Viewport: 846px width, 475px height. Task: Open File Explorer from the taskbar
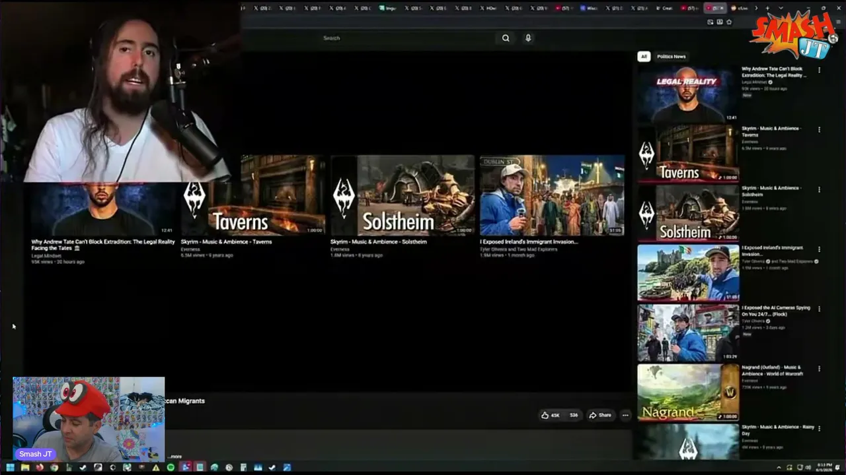(25, 468)
